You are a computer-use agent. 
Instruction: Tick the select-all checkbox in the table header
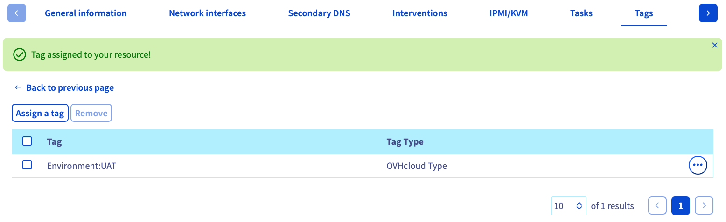[27, 141]
